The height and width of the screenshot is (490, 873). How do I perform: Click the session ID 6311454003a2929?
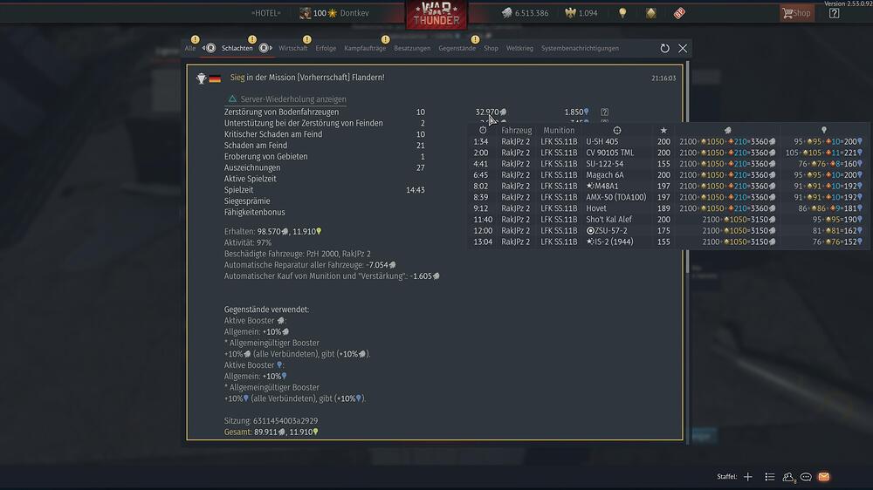285,421
